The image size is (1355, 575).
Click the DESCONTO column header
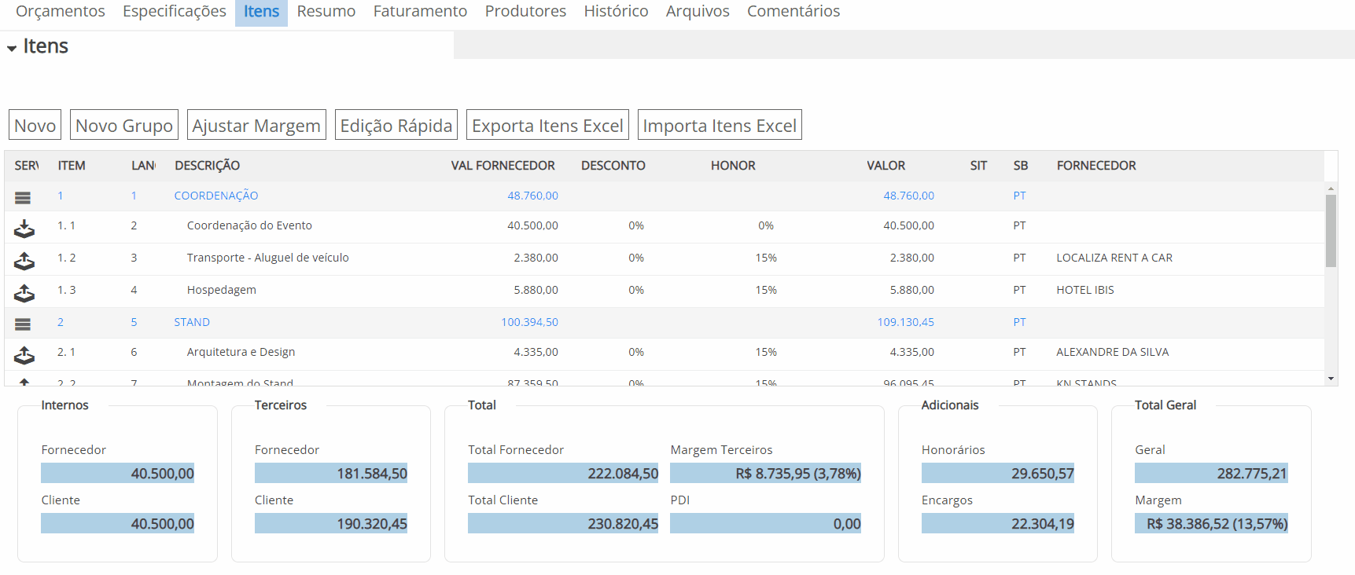613,166
